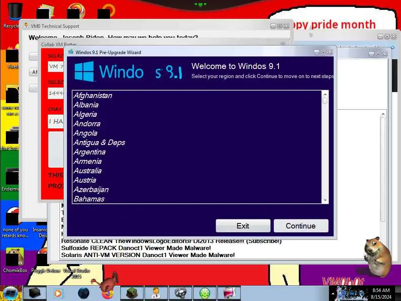This screenshot has height=301, width=401.
Task: Maximize the Windos 9.1 Pre-Upgrade Wizard
Action: tap(323, 52)
